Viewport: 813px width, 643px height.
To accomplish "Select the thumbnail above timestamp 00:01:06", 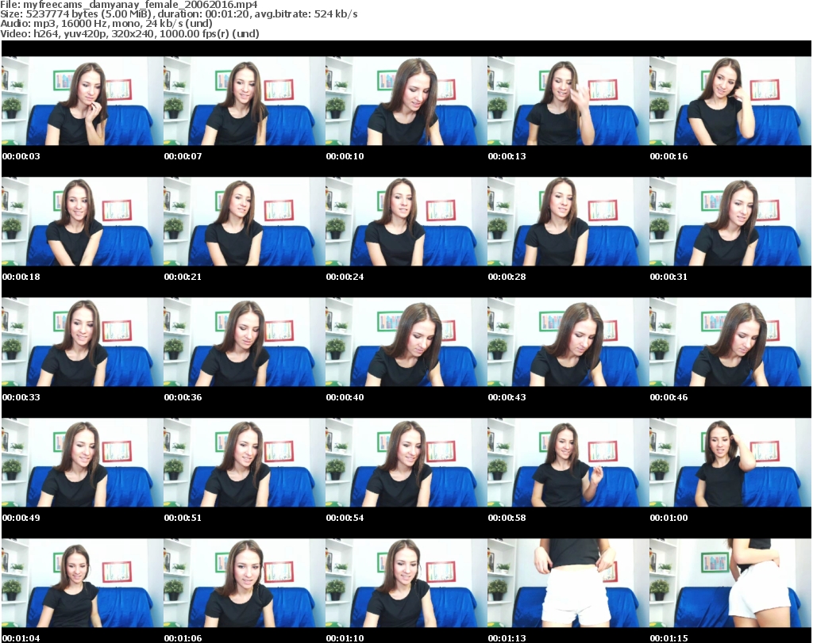I will tap(245, 584).
